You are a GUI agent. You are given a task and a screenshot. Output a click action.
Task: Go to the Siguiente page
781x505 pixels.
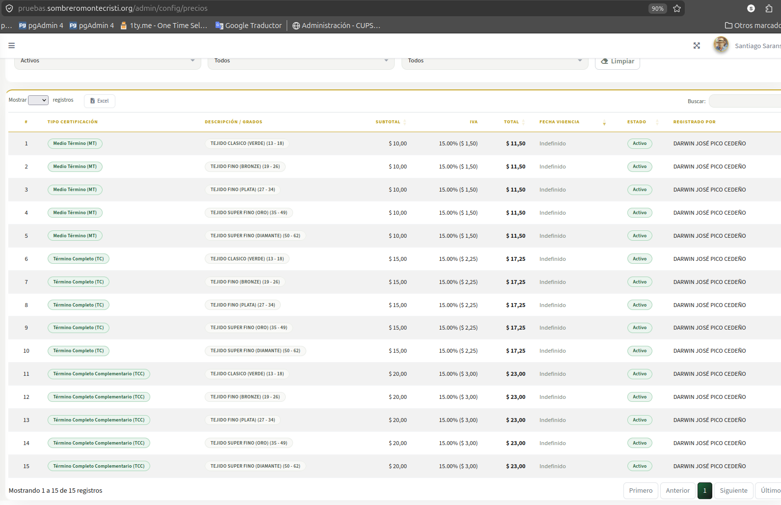tap(733, 491)
